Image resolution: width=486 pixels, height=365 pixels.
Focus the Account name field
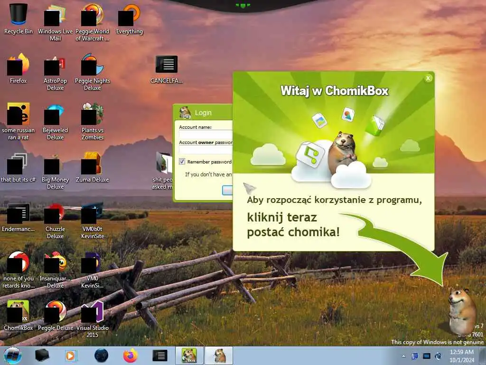tap(206, 134)
